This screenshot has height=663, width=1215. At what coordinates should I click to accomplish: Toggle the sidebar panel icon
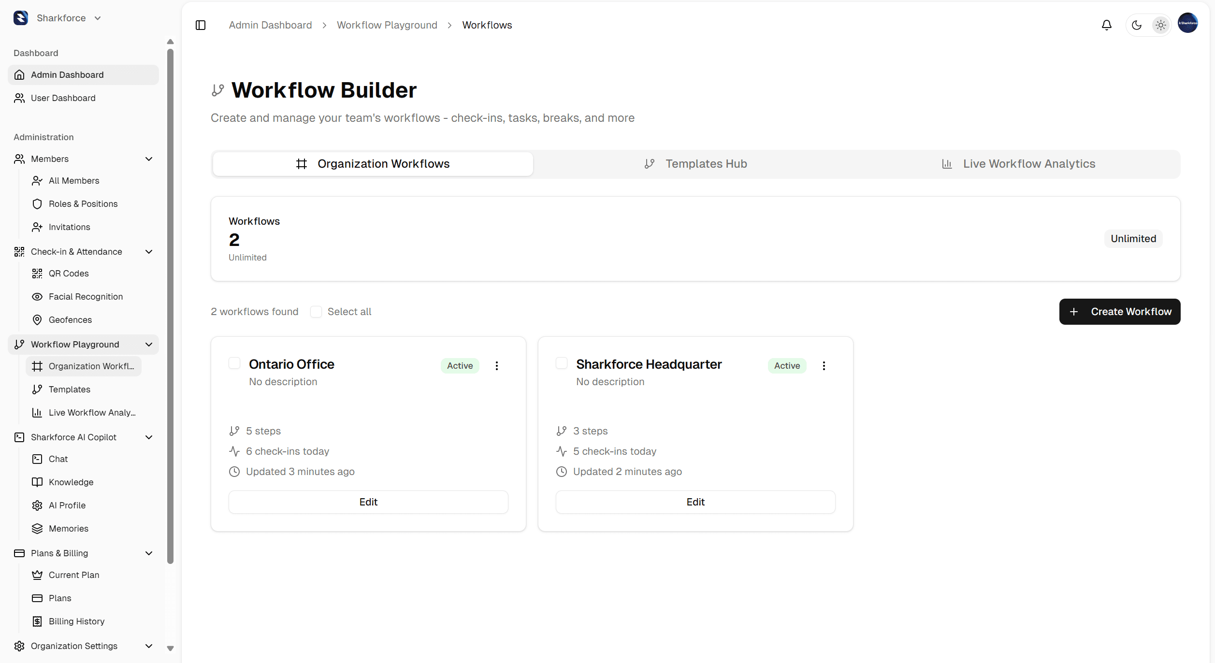pos(201,25)
